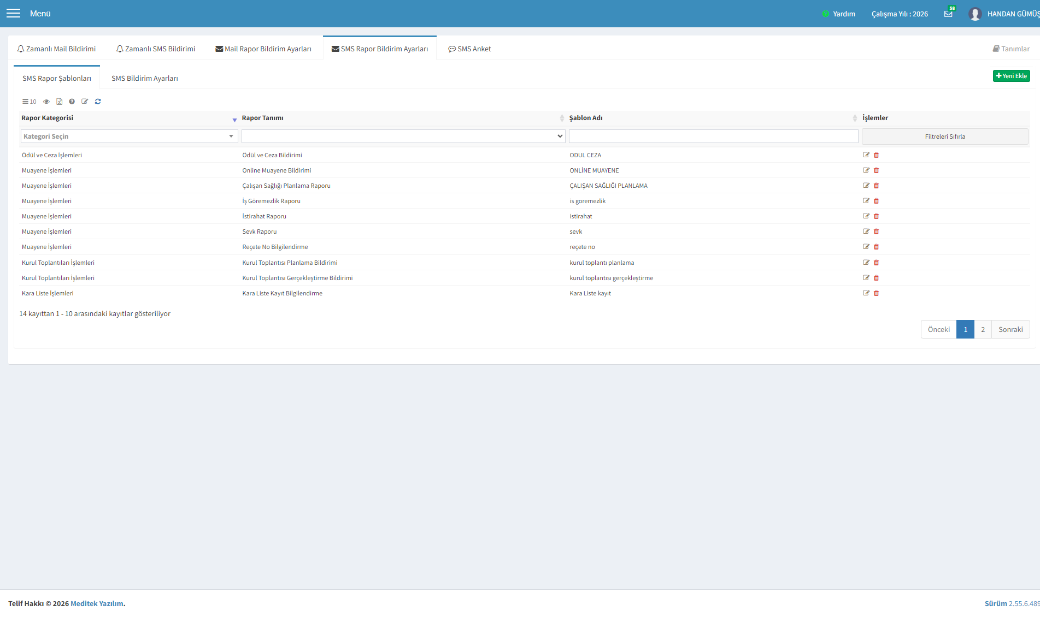Click the Şablon Adı filter input
1040x617 pixels.
[713, 137]
